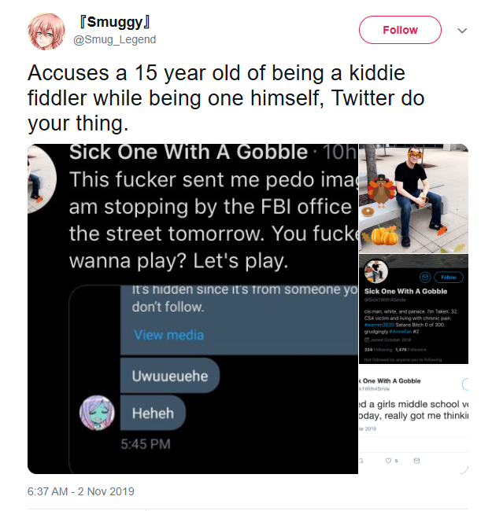Click the turkey sticker in the photo
492x511 pixels.
(381, 193)
